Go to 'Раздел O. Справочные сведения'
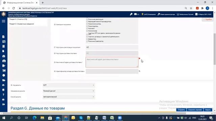Screen dimensions: 216x121 22,24
